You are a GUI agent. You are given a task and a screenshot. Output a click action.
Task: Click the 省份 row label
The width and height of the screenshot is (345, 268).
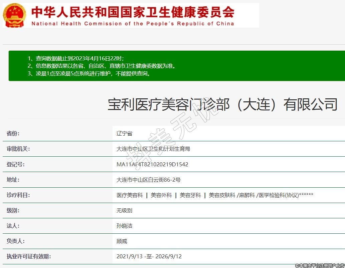(13, 133)
